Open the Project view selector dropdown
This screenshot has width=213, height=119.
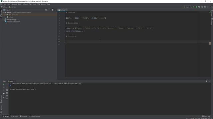[x=7, y=10]
